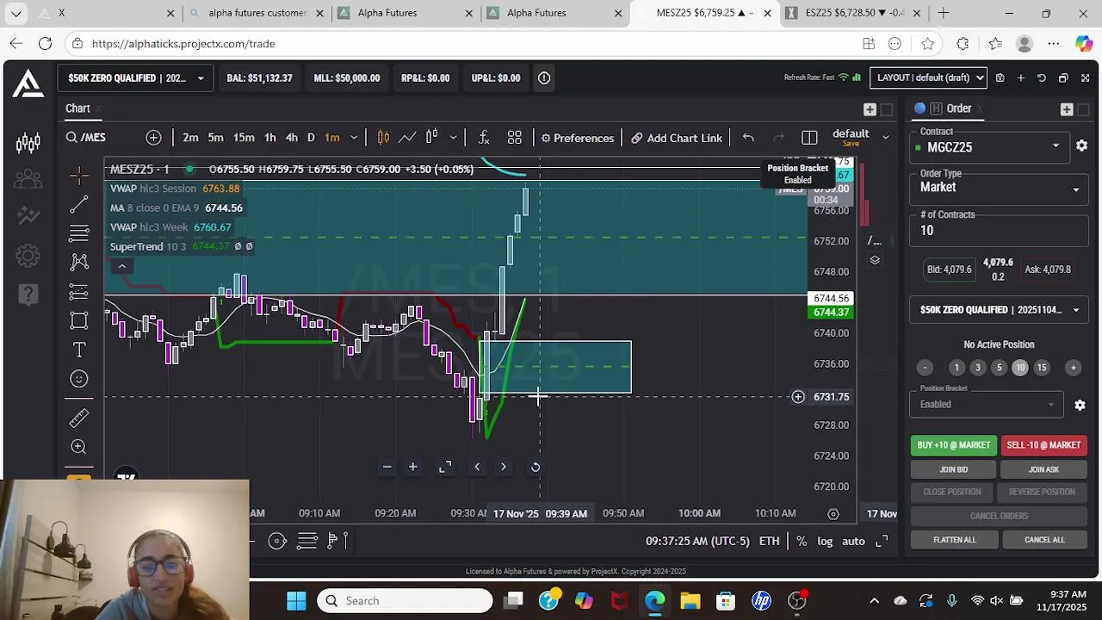Screen dimensions: 1102x620
Task: Toggle percent price scale
Action: tap(801, 541)
